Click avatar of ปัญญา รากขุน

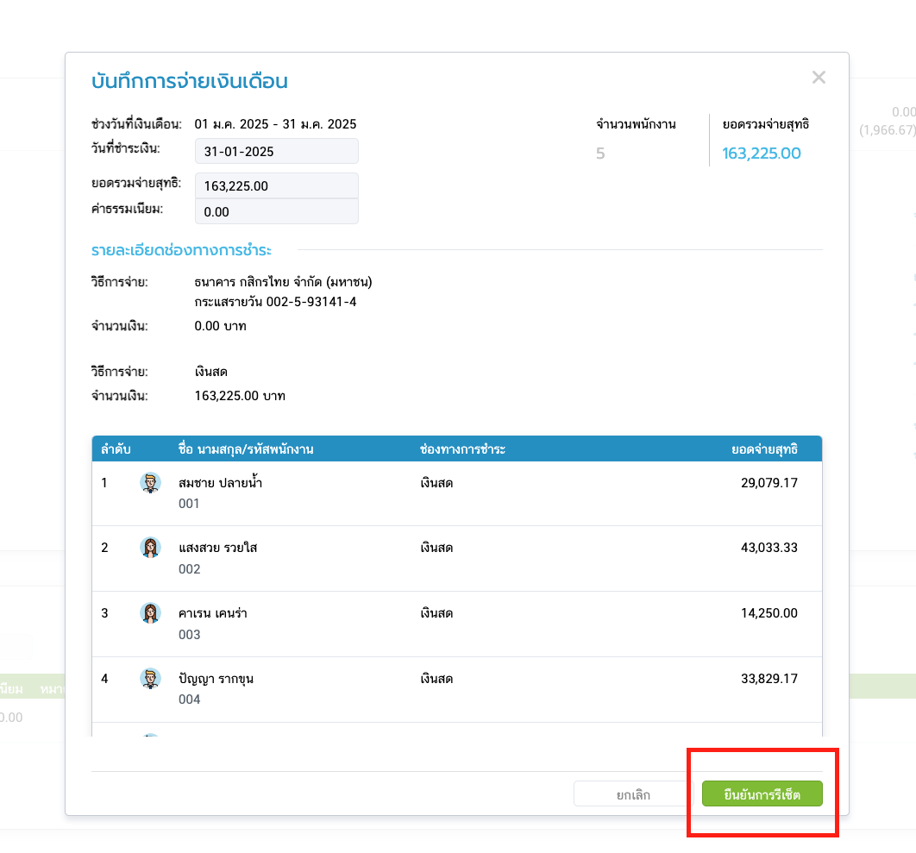[x=150, y=679]
